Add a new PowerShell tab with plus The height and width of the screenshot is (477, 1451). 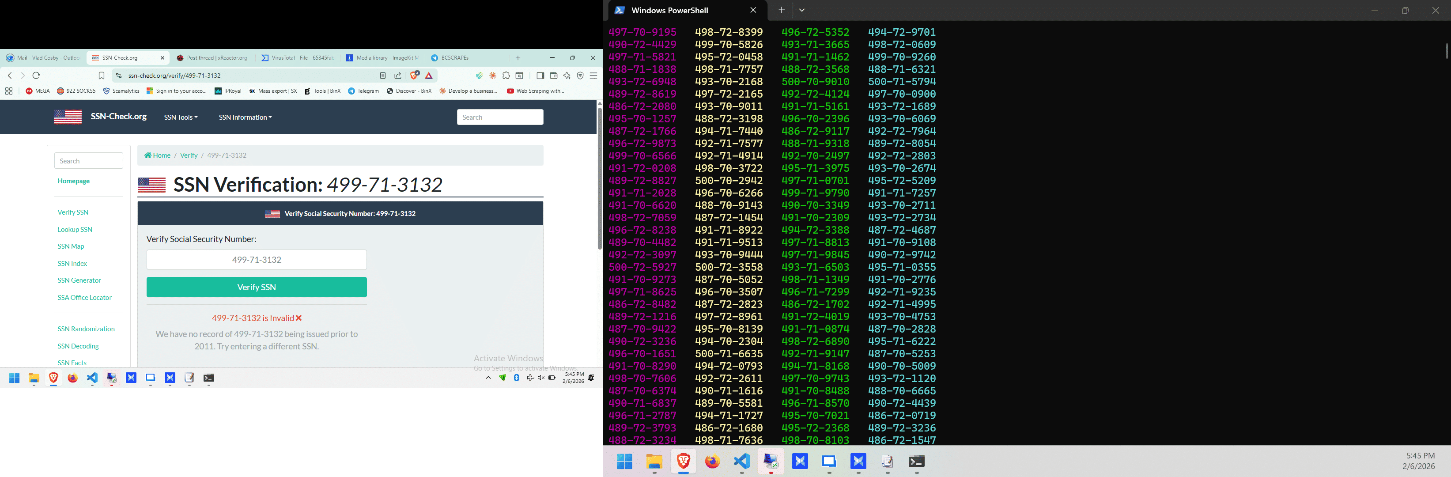(x=781, y=10)
